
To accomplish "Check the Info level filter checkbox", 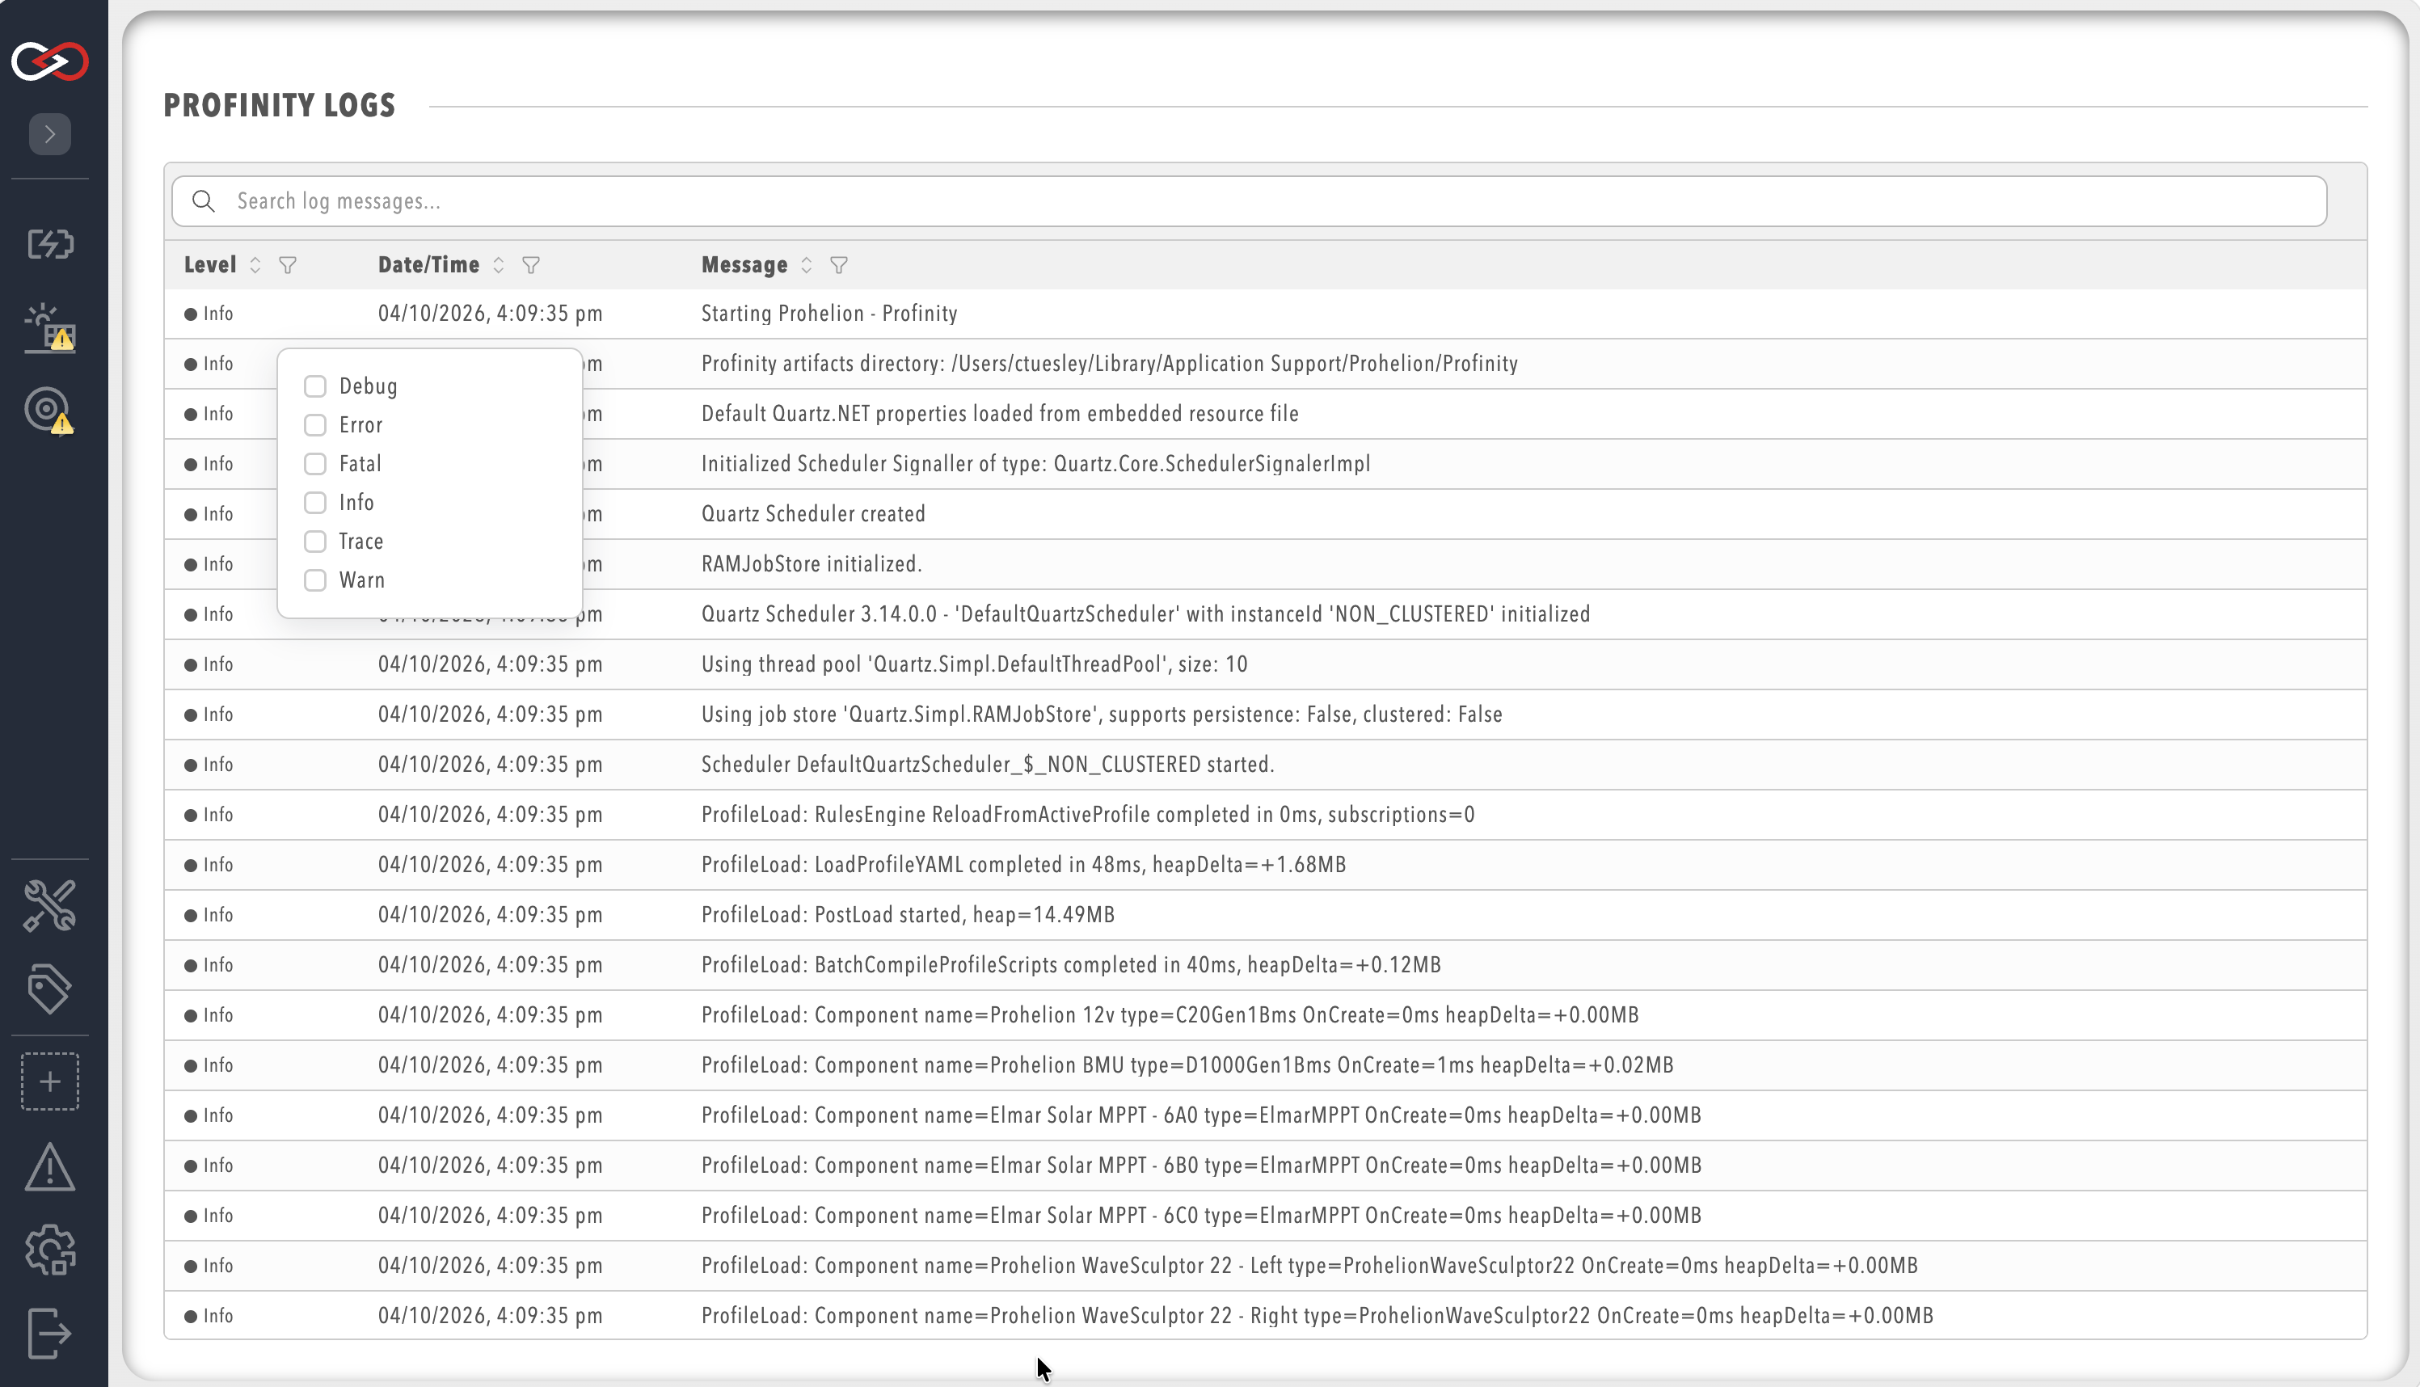I will (315, 503).
